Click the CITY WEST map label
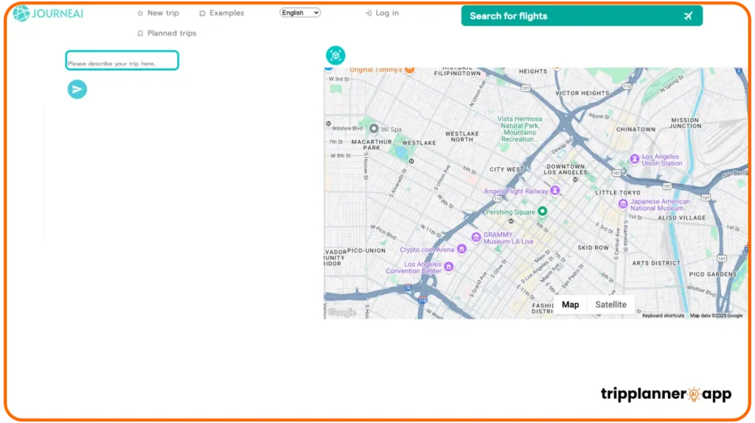 (507, 169)
